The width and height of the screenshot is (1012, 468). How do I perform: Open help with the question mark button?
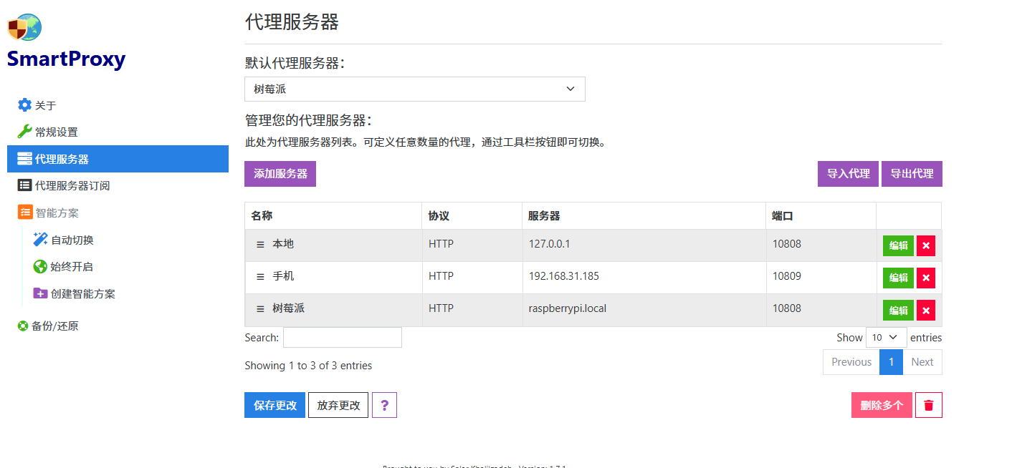click(x=384, y=405)
